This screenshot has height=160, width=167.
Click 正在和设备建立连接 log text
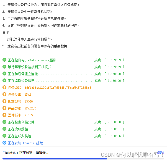click(23, 74)
